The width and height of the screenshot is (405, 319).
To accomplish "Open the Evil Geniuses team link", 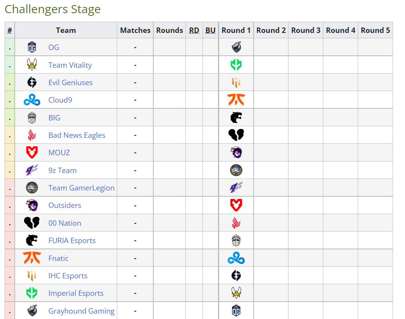I will [x=70, y=82].
